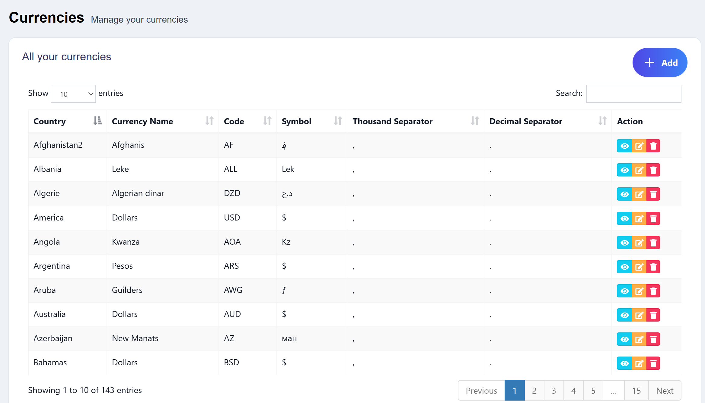This screenshot has height=403, width=705.
Task: Click the eye icon for Azerbaijan
Action: [x=624, y=339]
